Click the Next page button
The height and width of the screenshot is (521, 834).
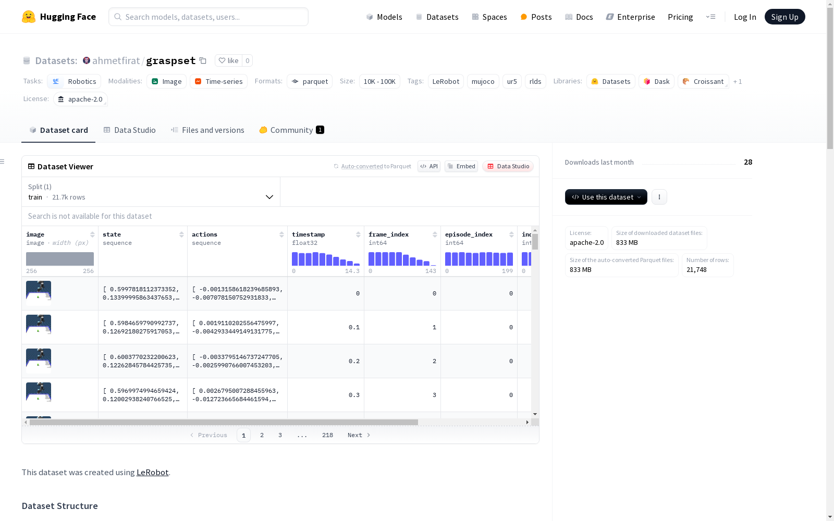359,435
